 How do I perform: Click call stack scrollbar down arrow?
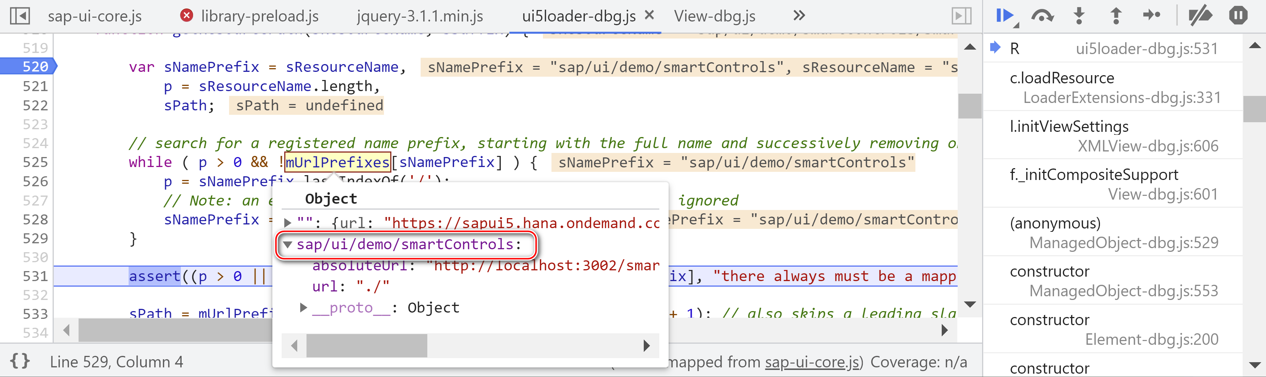click(x=1255, y=365)
